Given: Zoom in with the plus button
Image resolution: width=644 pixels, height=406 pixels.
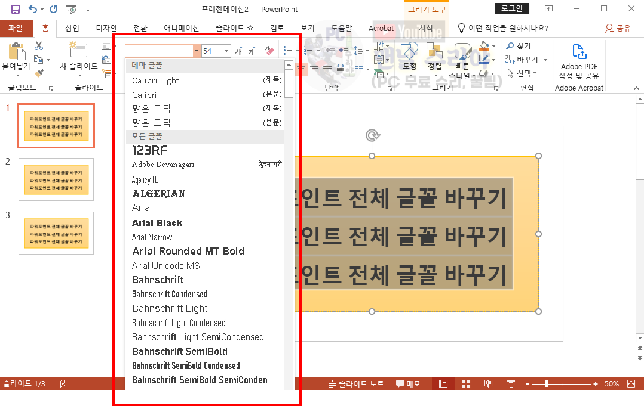Looking at the screenshot, I should point(596,384).
